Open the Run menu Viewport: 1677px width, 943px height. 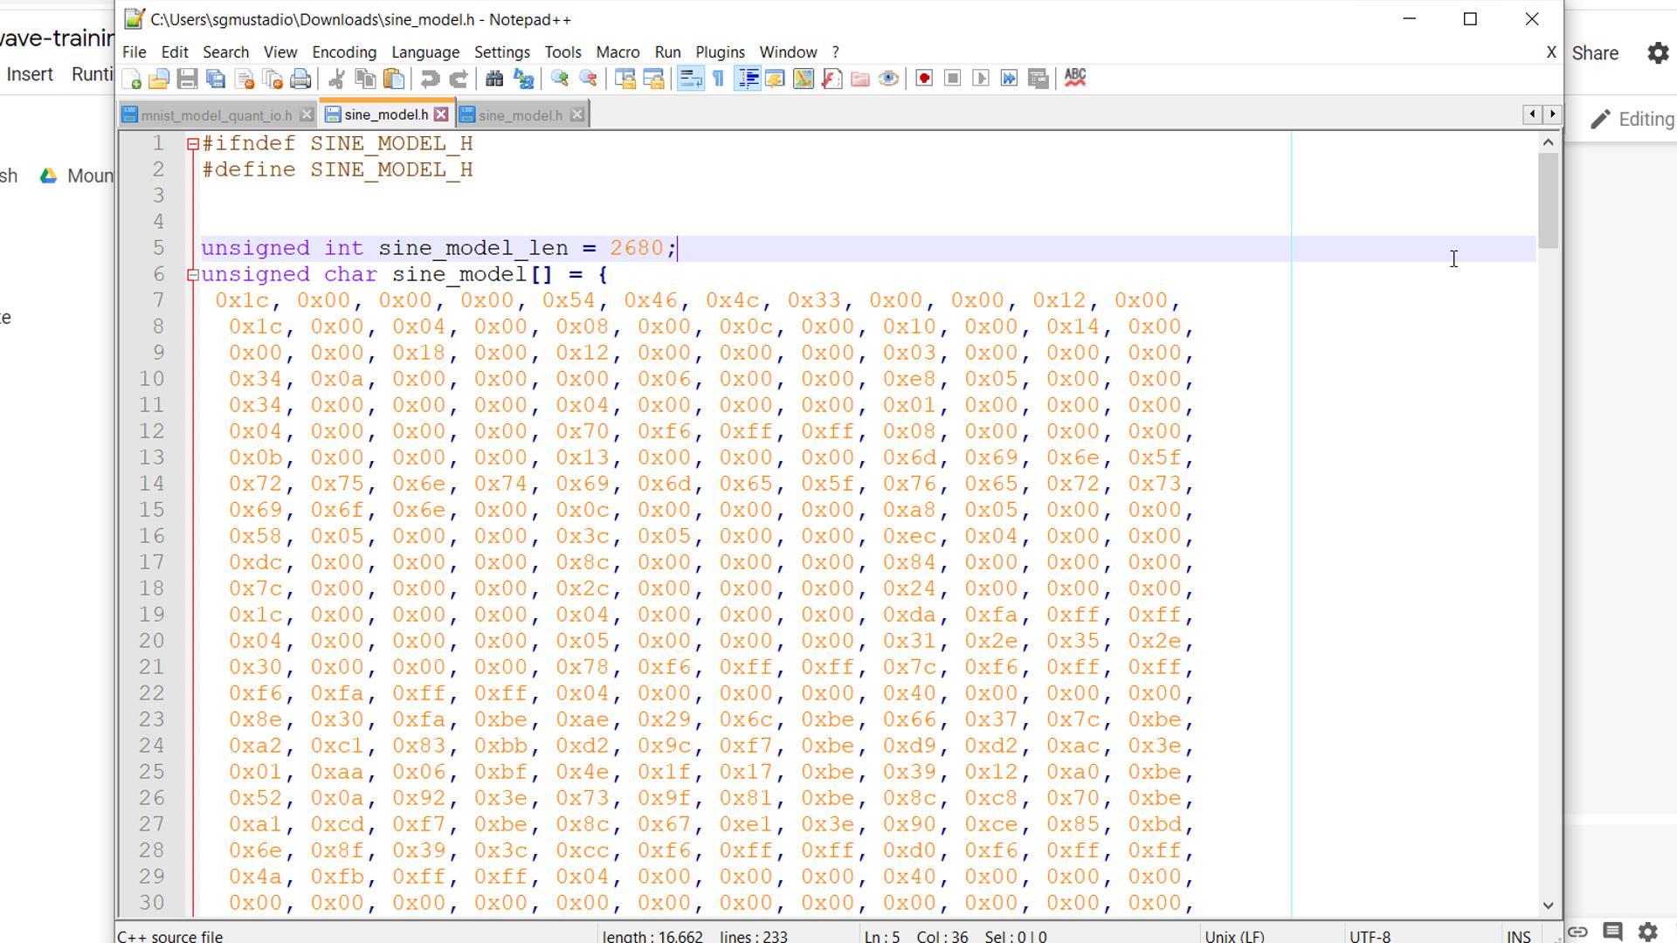pyautogui.click(x=667, y=52)
